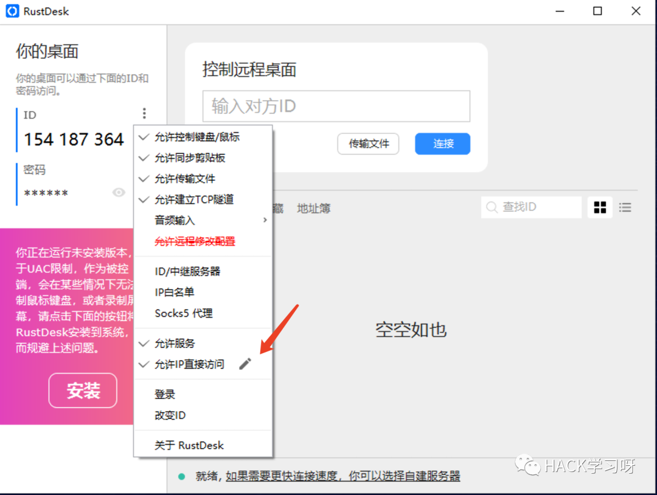Toggle 允许远程修改配置 option
The width and height of the screenshot is (657, 495).
tap(203, 241)
